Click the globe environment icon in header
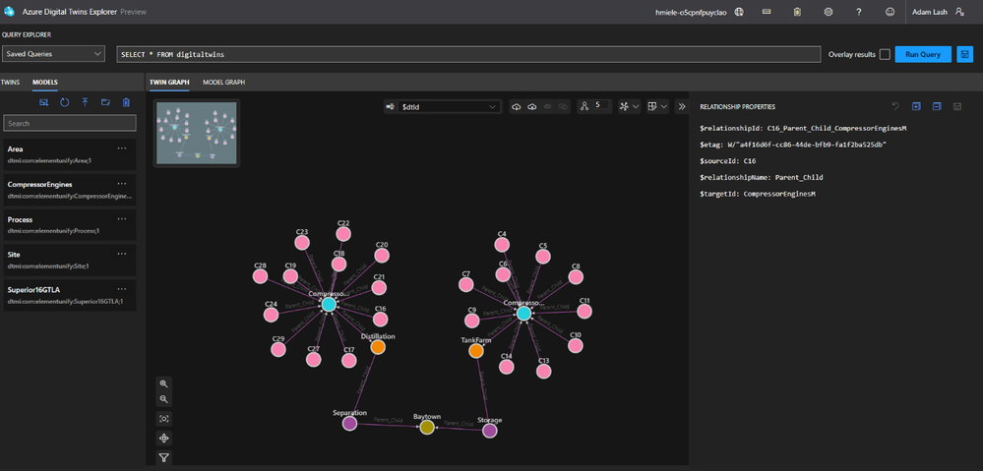 (x=739, y=12)
